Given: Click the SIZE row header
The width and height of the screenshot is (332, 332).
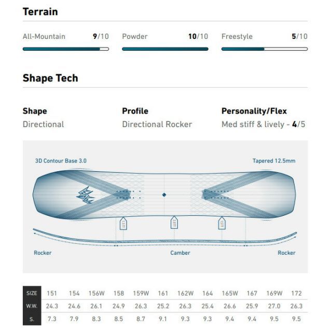Looking at the screenshot, I should [32, 293].
